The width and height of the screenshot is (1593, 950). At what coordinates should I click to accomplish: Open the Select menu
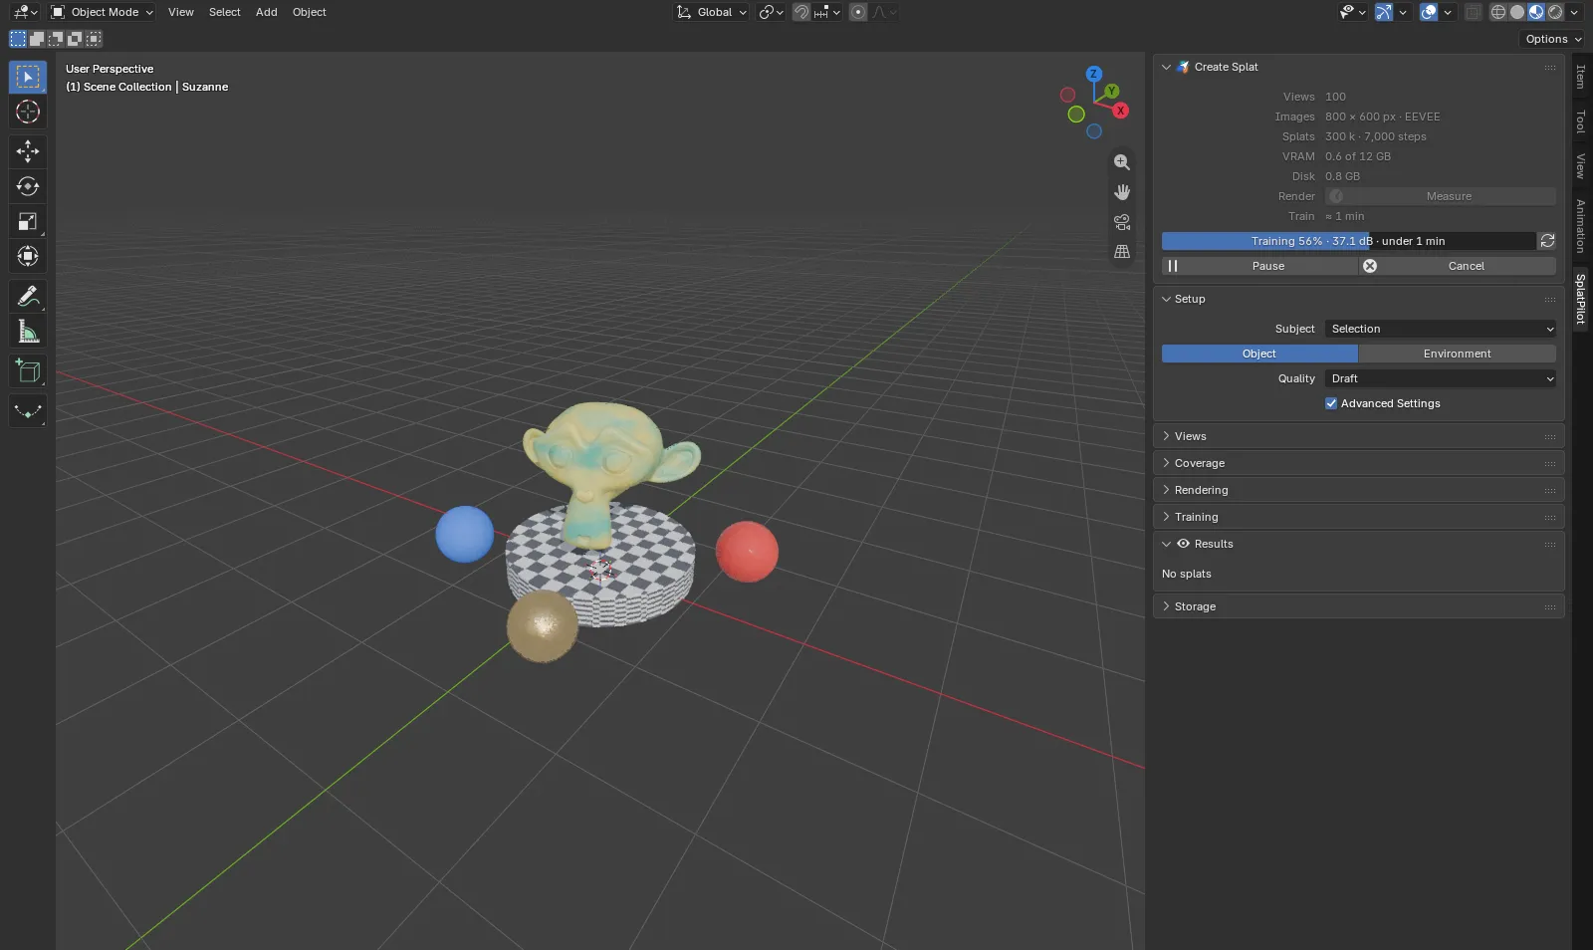point(225,12)
